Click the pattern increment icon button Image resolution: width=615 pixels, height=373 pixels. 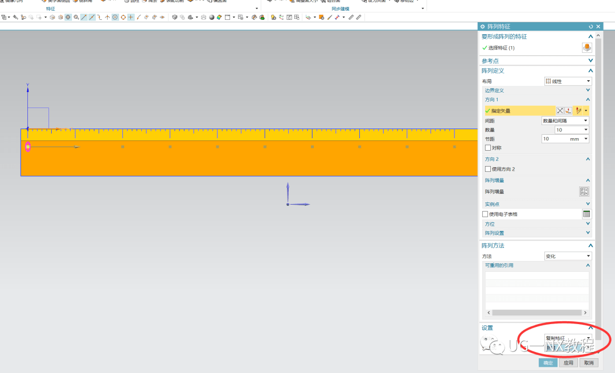point(584,192)
